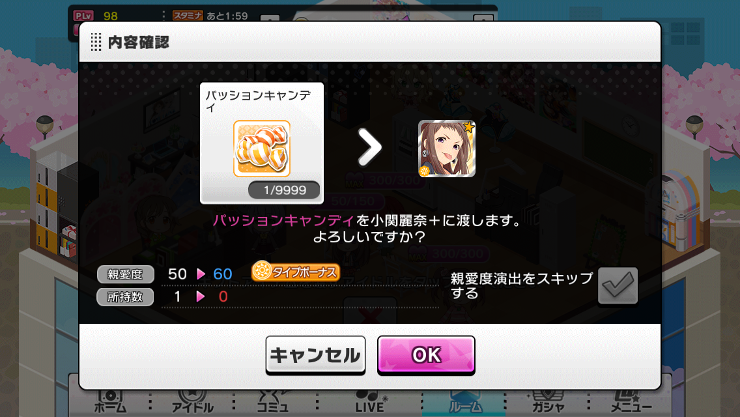Open the ホーム tab in bottom navigation
The width and height of the screenshot is (740, 417).
pyautogui.click(x=110, y=403)
